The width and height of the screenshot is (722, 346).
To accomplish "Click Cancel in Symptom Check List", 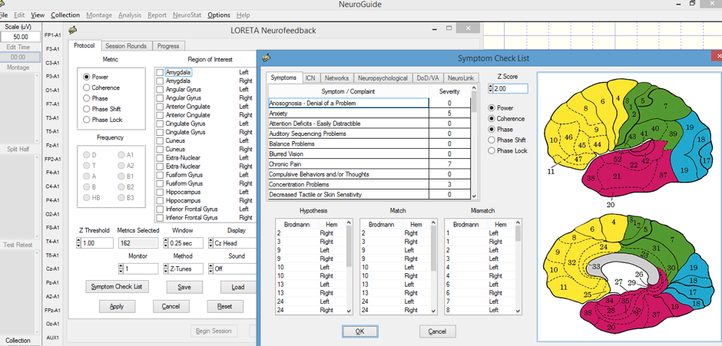I will pos(438,331).
